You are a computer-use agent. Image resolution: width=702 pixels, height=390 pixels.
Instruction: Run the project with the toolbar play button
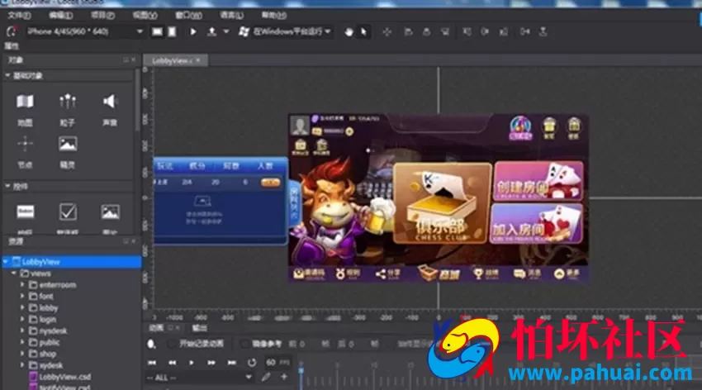193,31
